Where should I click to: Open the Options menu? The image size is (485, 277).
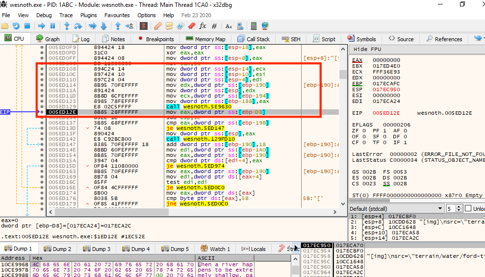(147, 15)
